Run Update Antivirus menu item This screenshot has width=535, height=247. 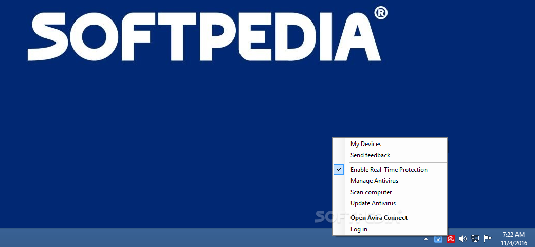tap(390, 203)
